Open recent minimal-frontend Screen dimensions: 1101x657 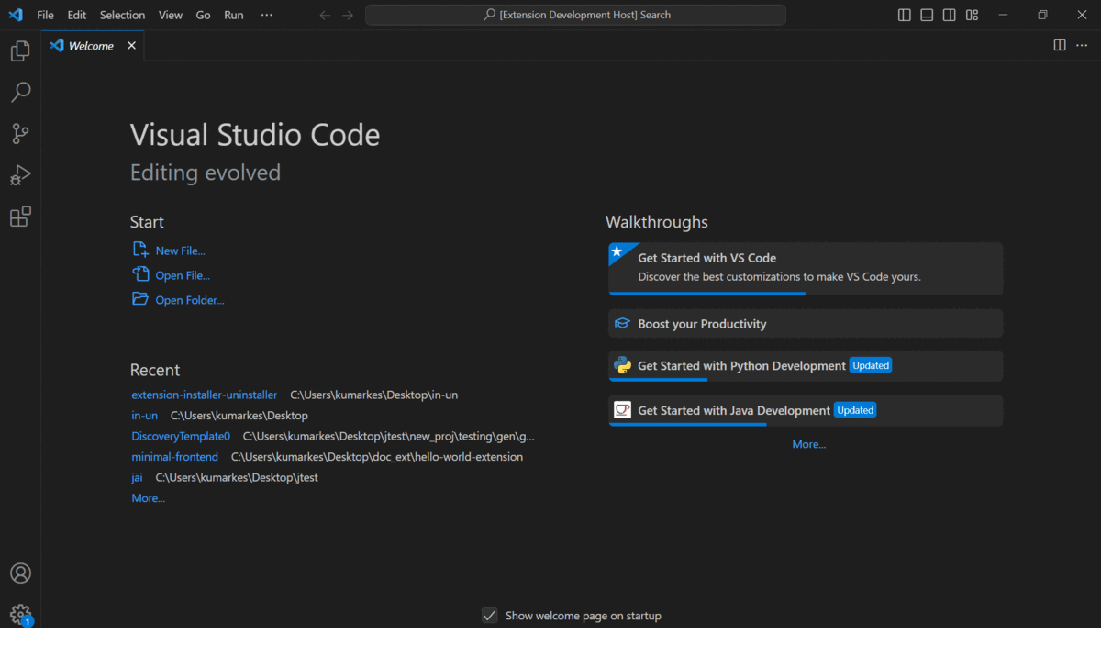[x=175, y=457]
